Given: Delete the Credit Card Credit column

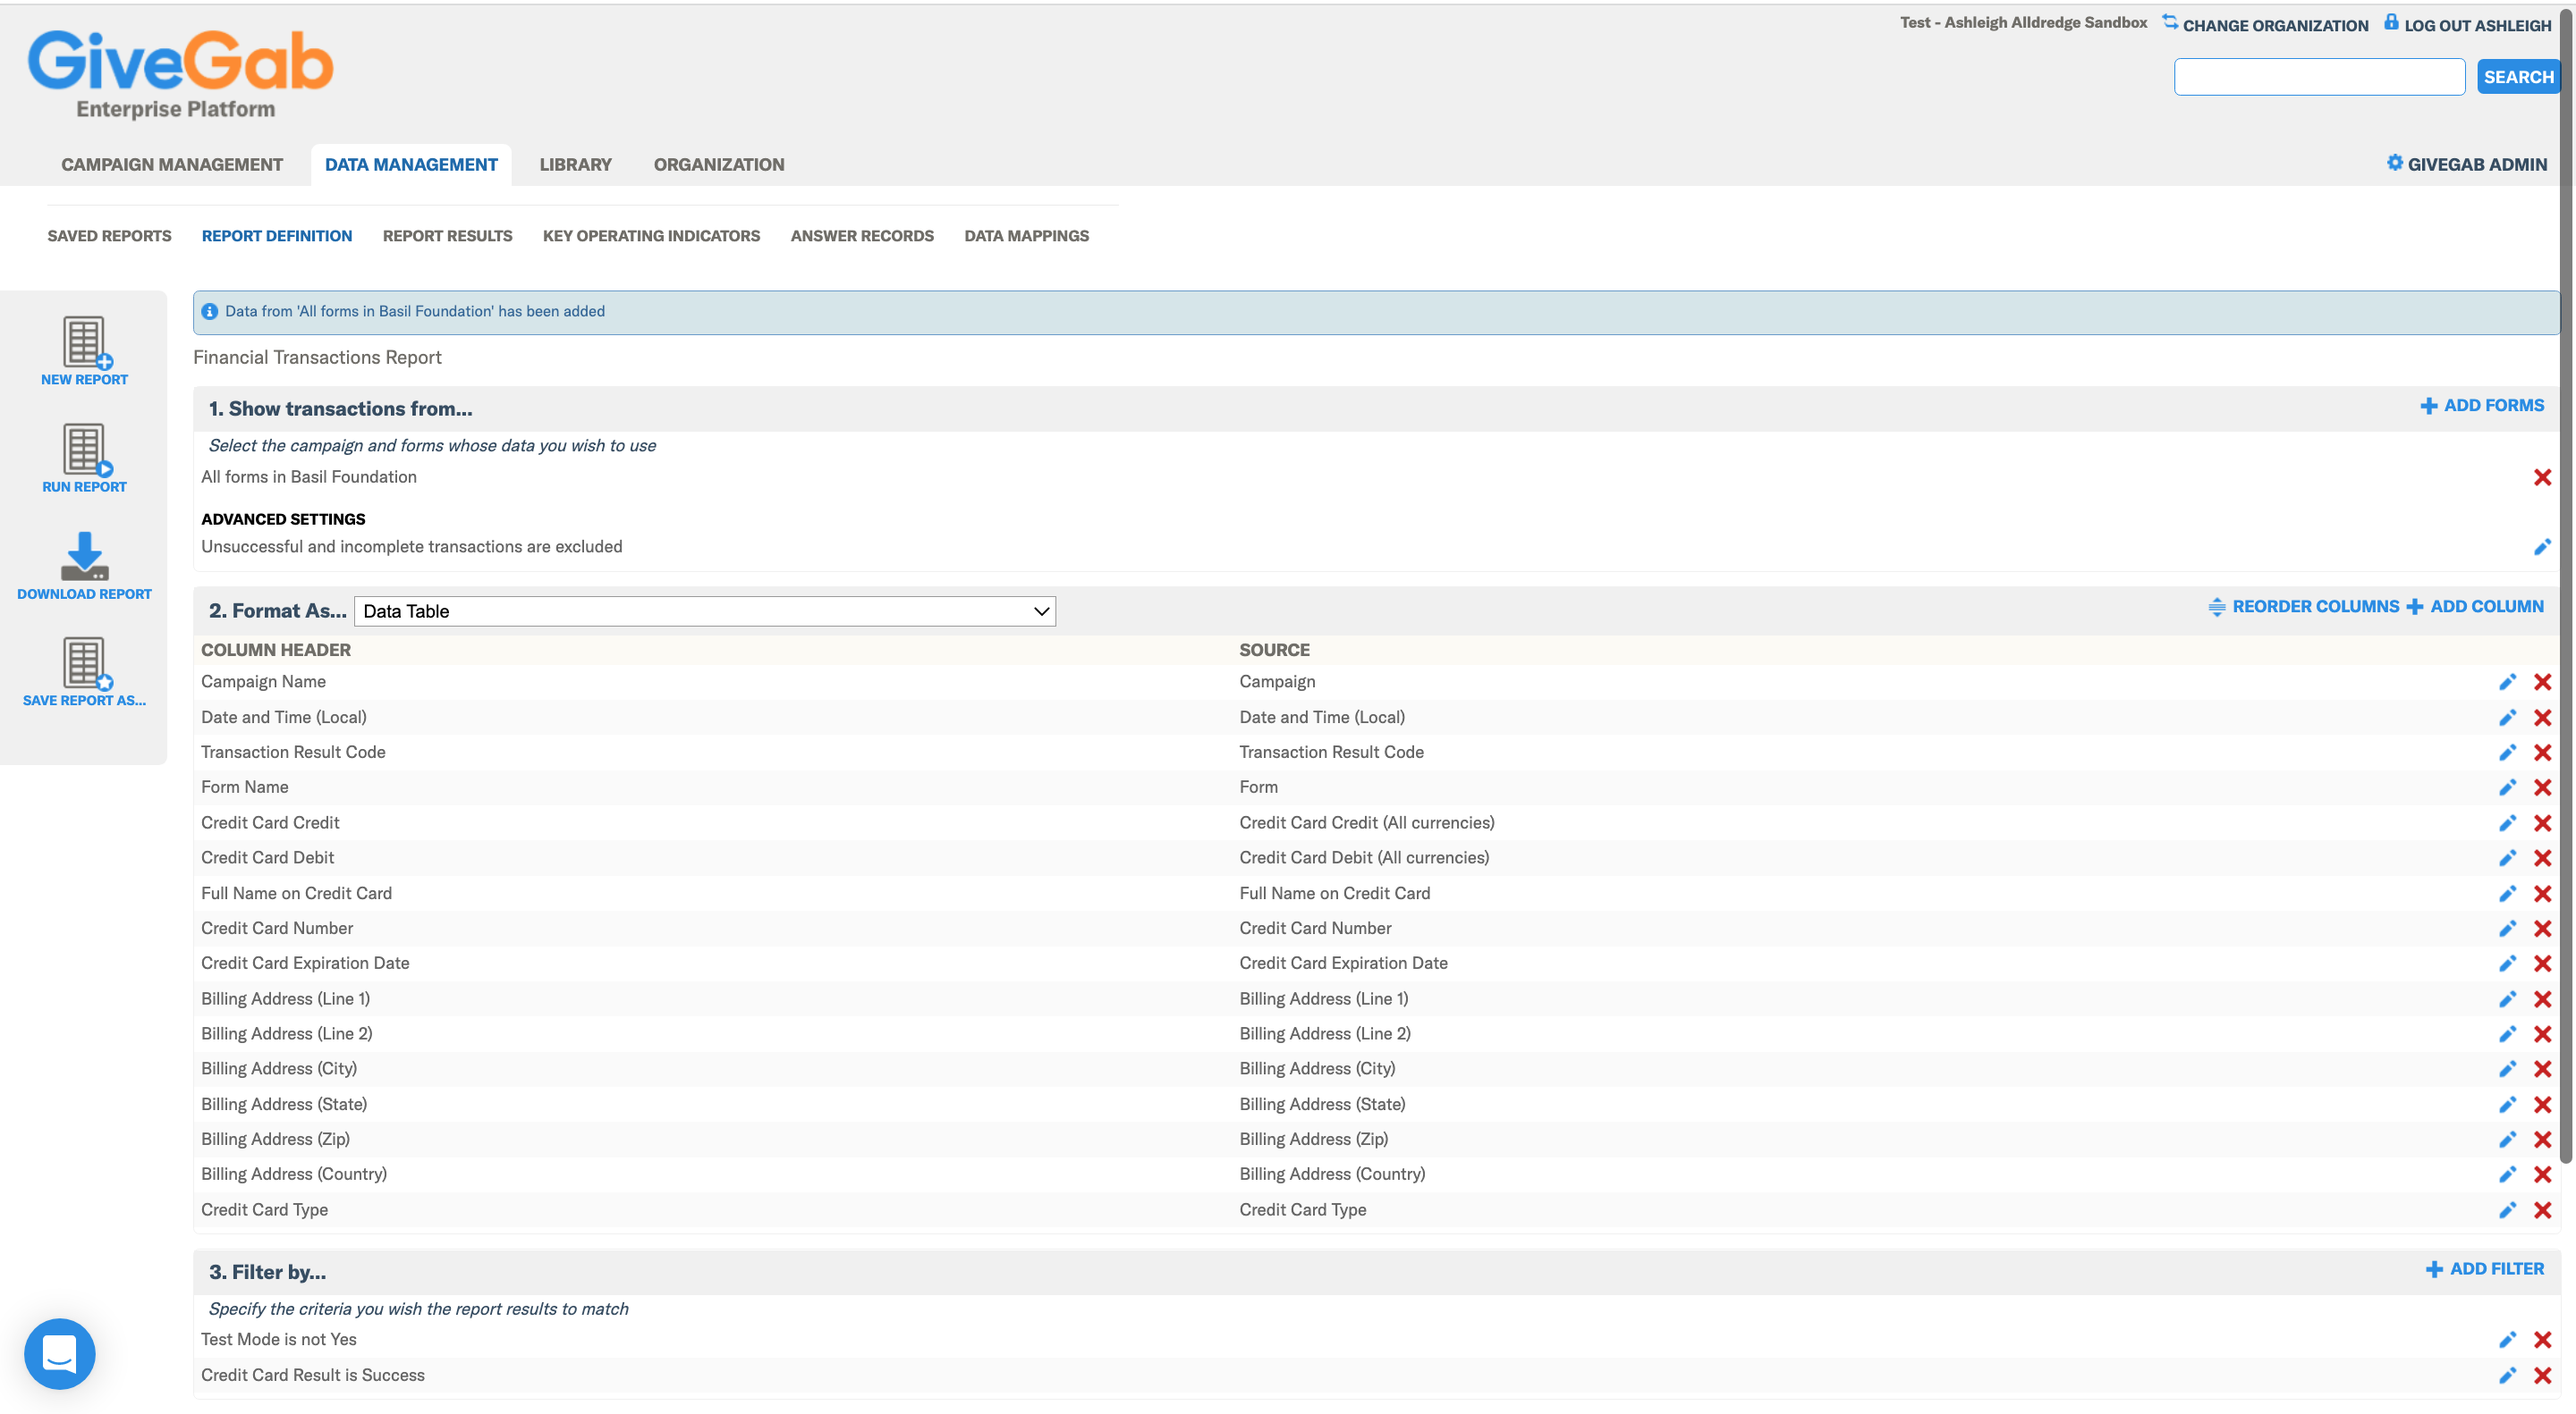Looking at the screenshot, I should coord(2542,823).
